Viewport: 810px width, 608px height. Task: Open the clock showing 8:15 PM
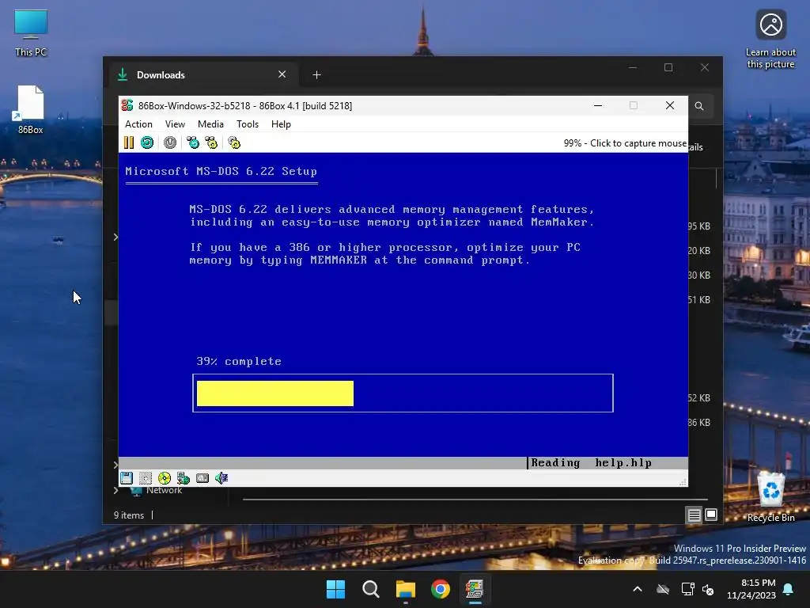[751, 589]
